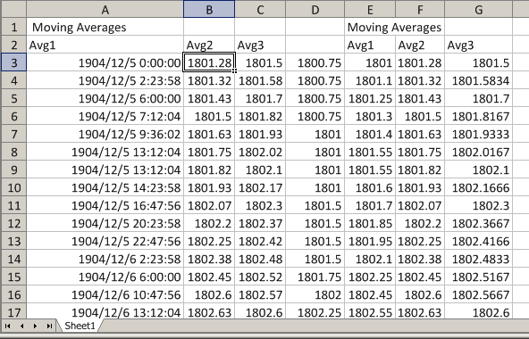Select column G header
Image resolution: width=529 pixels, height=339 pixels.
[x=478, y=9]
